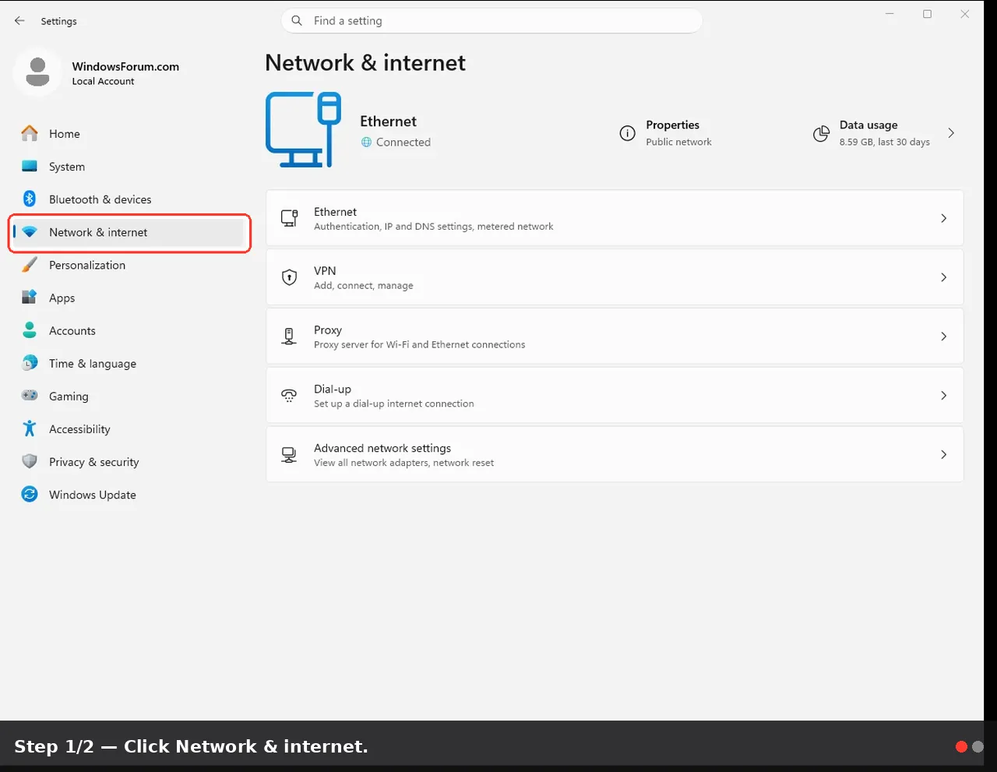The image size is (997, 772).
Task: Expand the Proxy row chevron
Action: click(943, 337)
